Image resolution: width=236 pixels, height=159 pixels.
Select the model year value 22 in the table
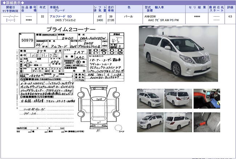42,17
